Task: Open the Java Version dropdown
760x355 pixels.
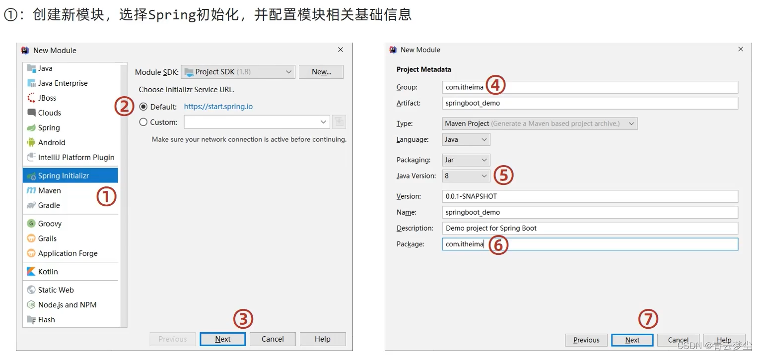Action: point(466,176)
